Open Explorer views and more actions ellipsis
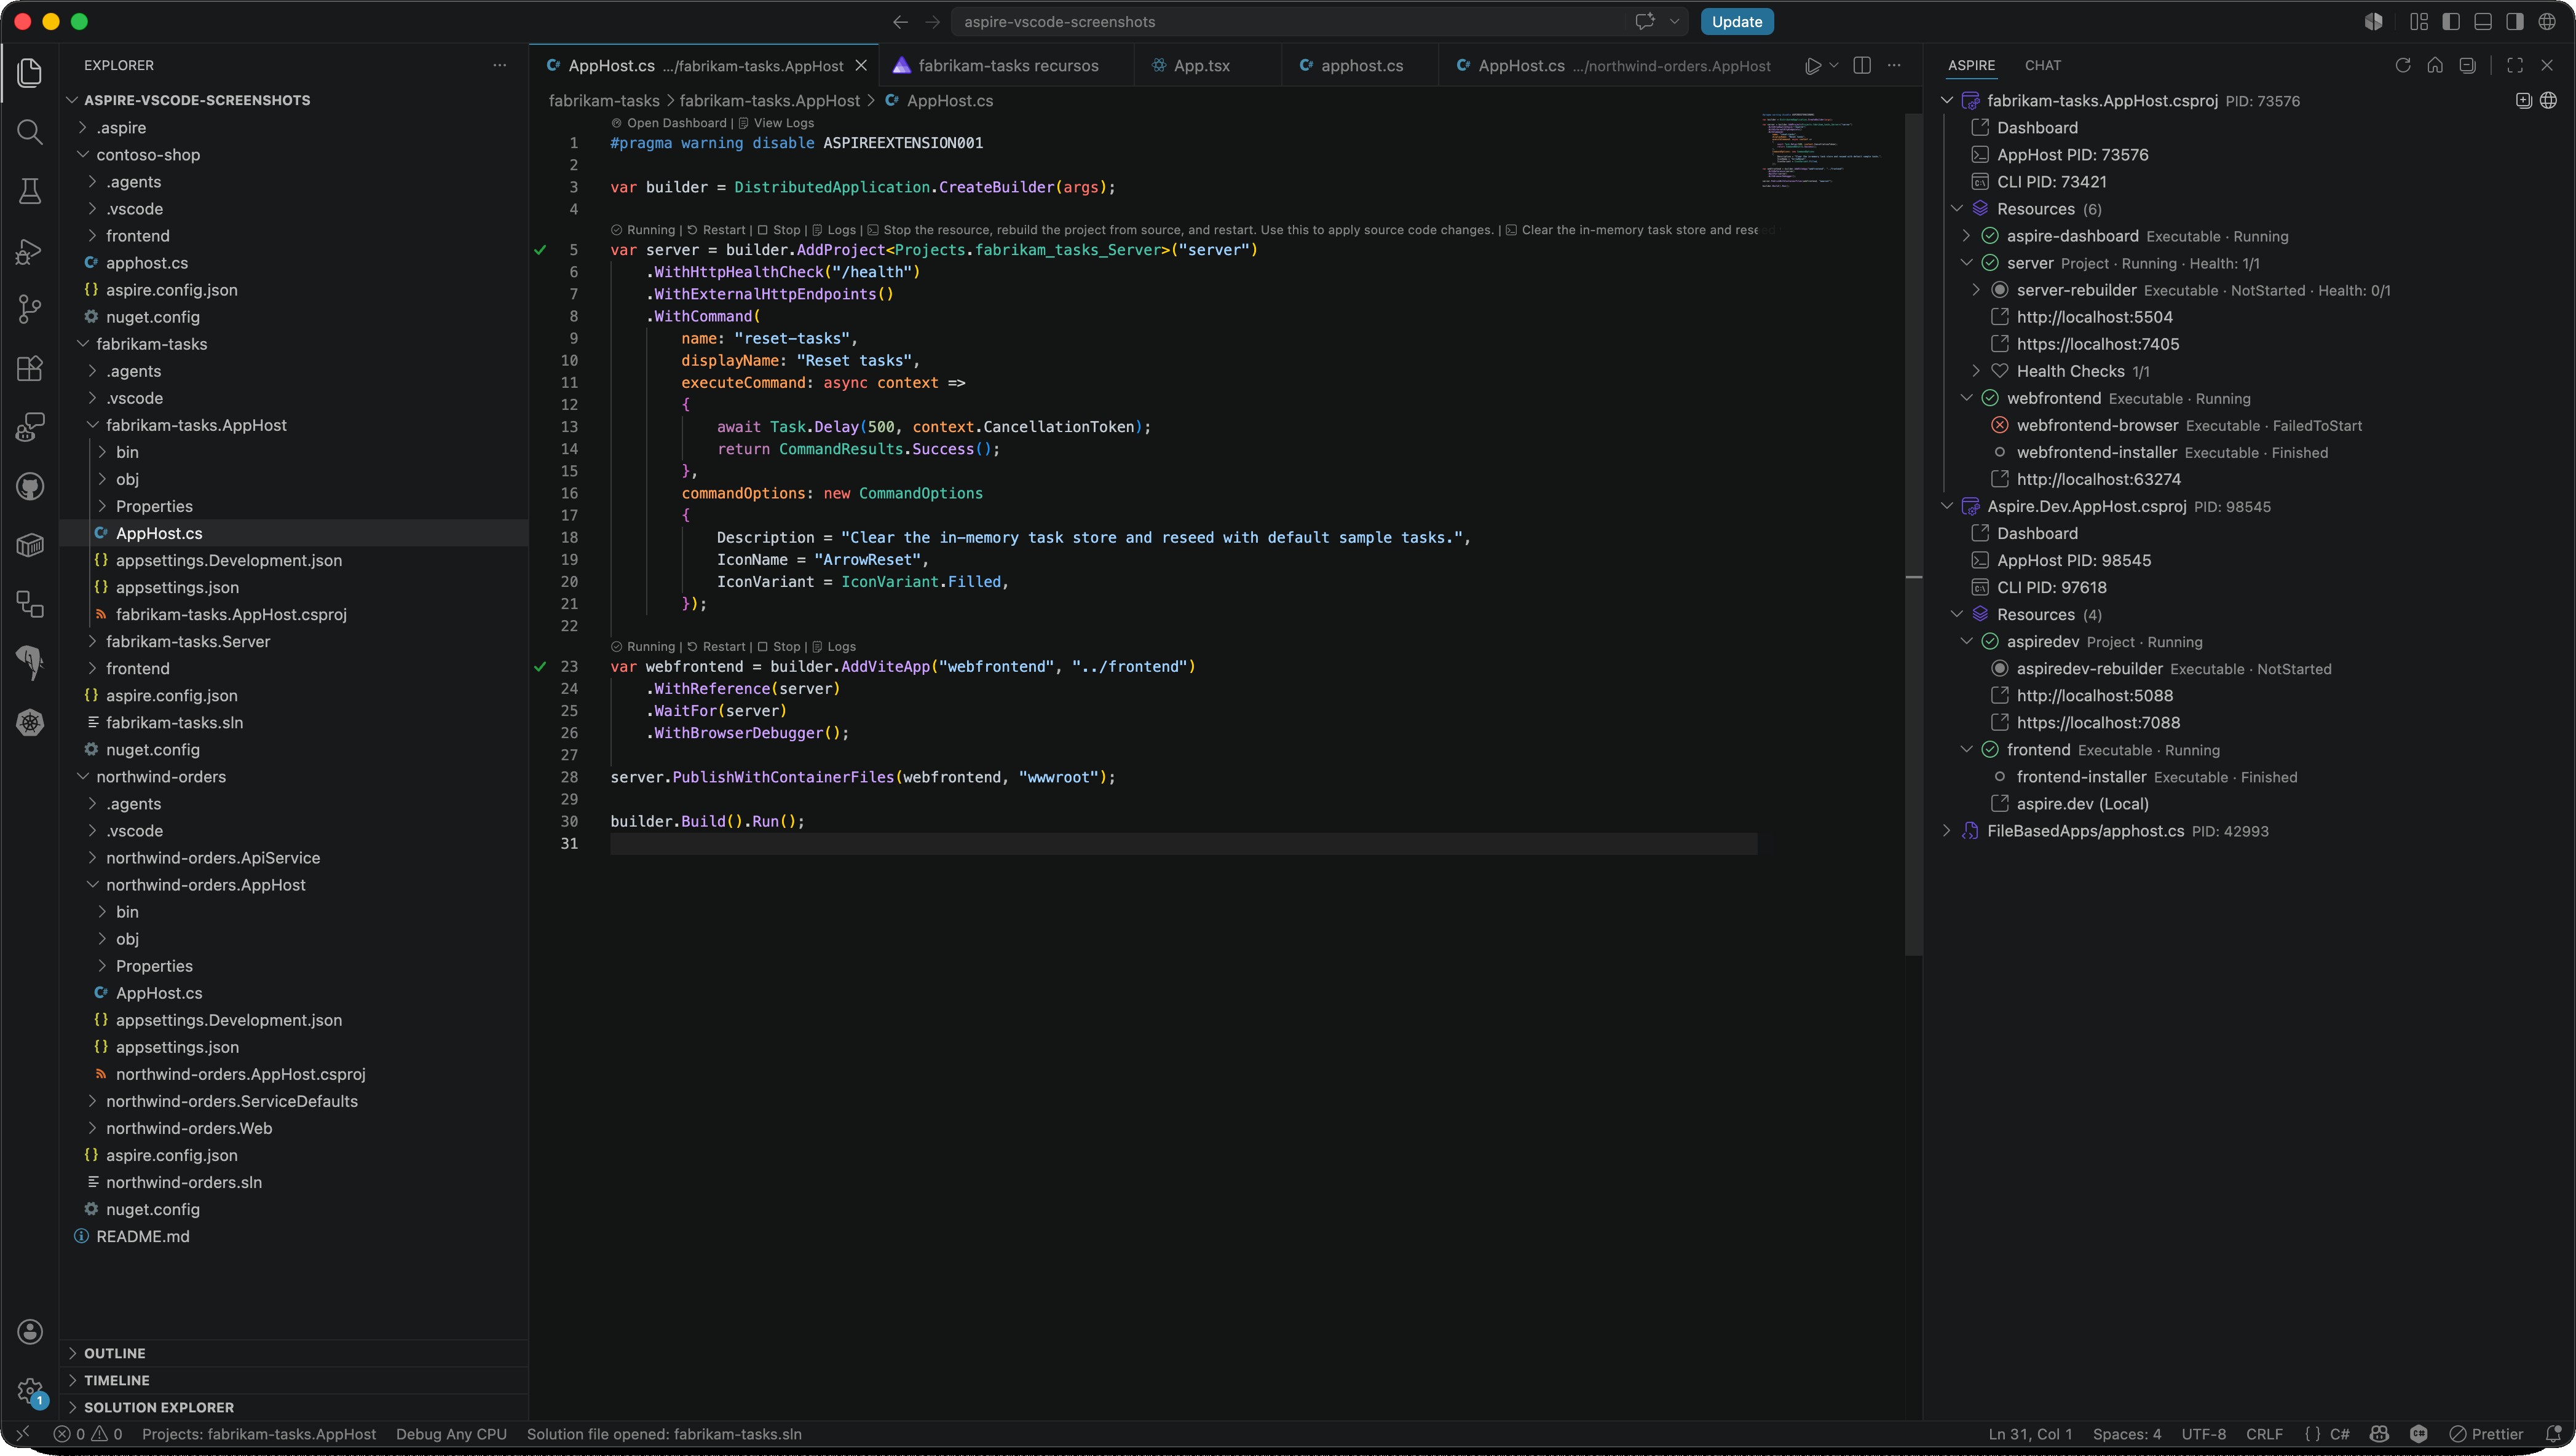This screenshot has height=1456, width=2576. tap(500, 66)
